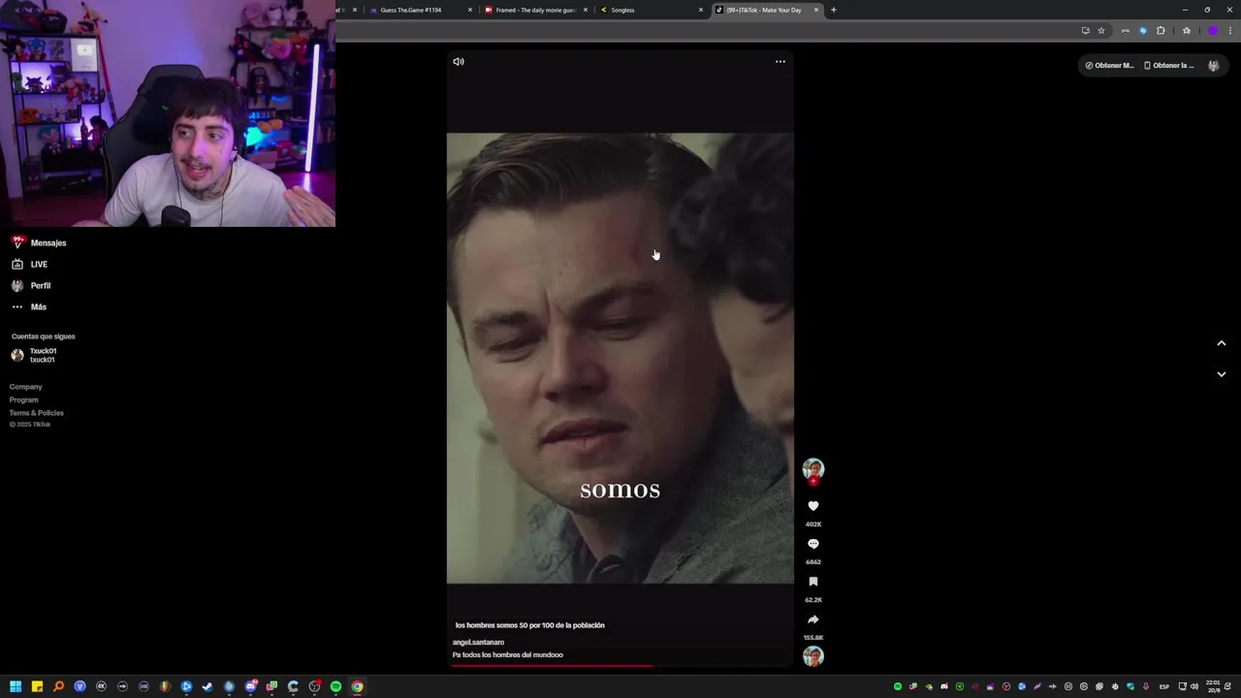The width and height of the screenshot is (1241, 698).
Task: Open Discord icon in system tray
Action: click(944, 686)
